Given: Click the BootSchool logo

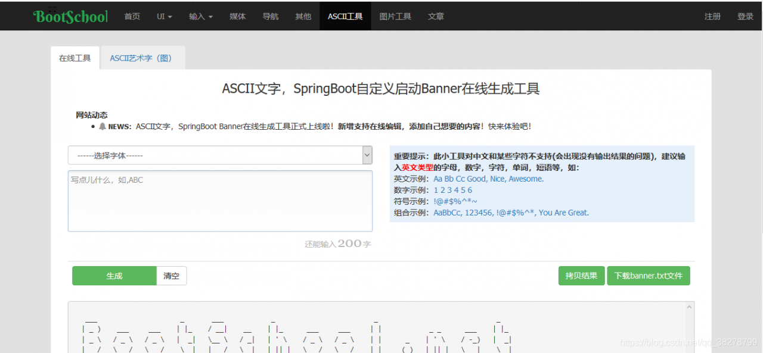Looking at the screenshot, I should pyautogui.click(x=70, y=16).
